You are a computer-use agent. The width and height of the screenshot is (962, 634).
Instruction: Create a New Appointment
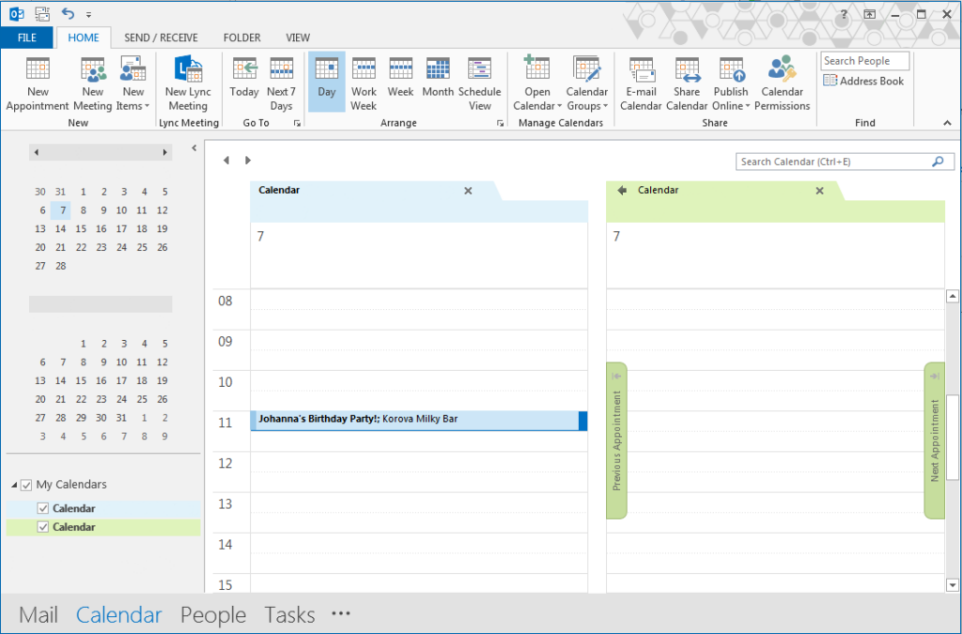[x=38, y=83]
